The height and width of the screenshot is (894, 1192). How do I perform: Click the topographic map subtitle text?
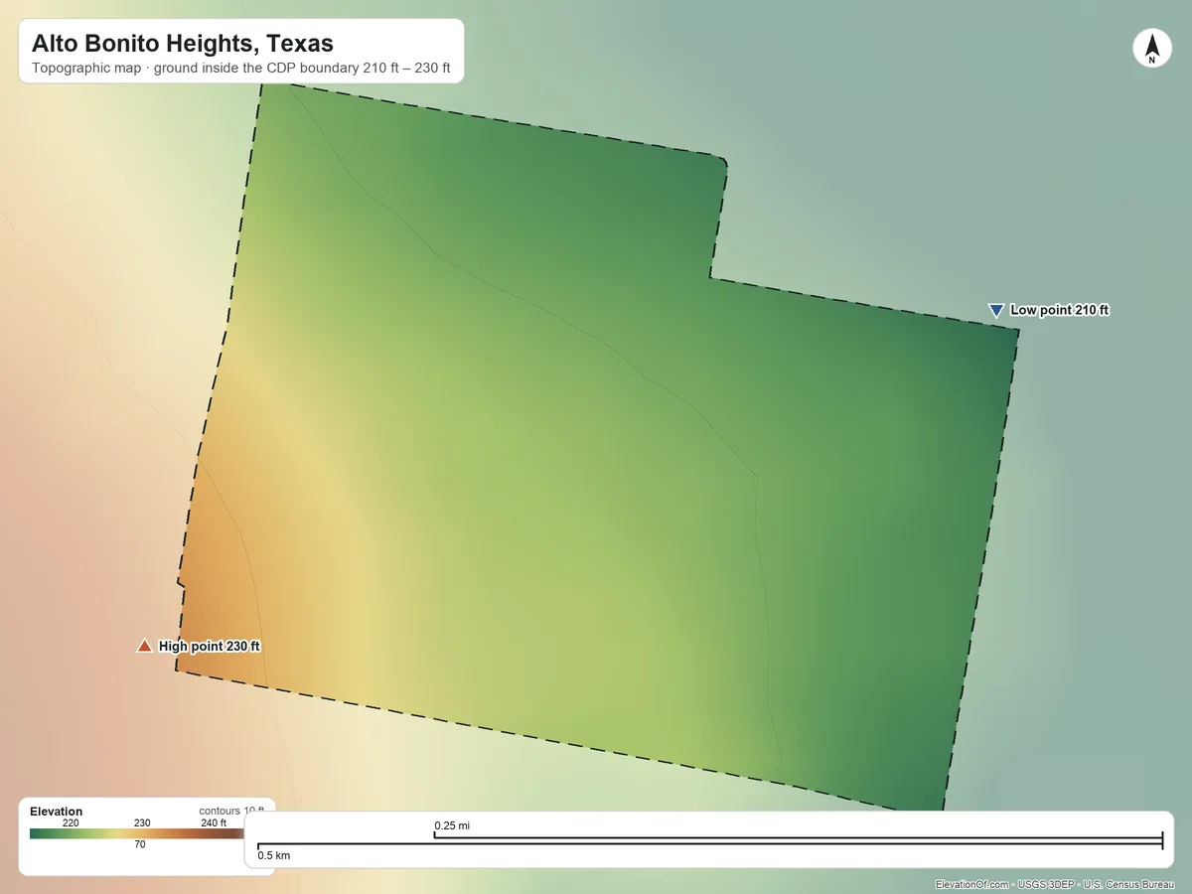click(241, 70)
